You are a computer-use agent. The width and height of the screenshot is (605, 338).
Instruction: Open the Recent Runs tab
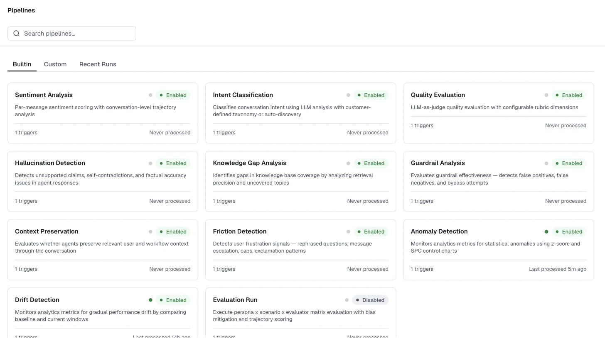(98, 64)
